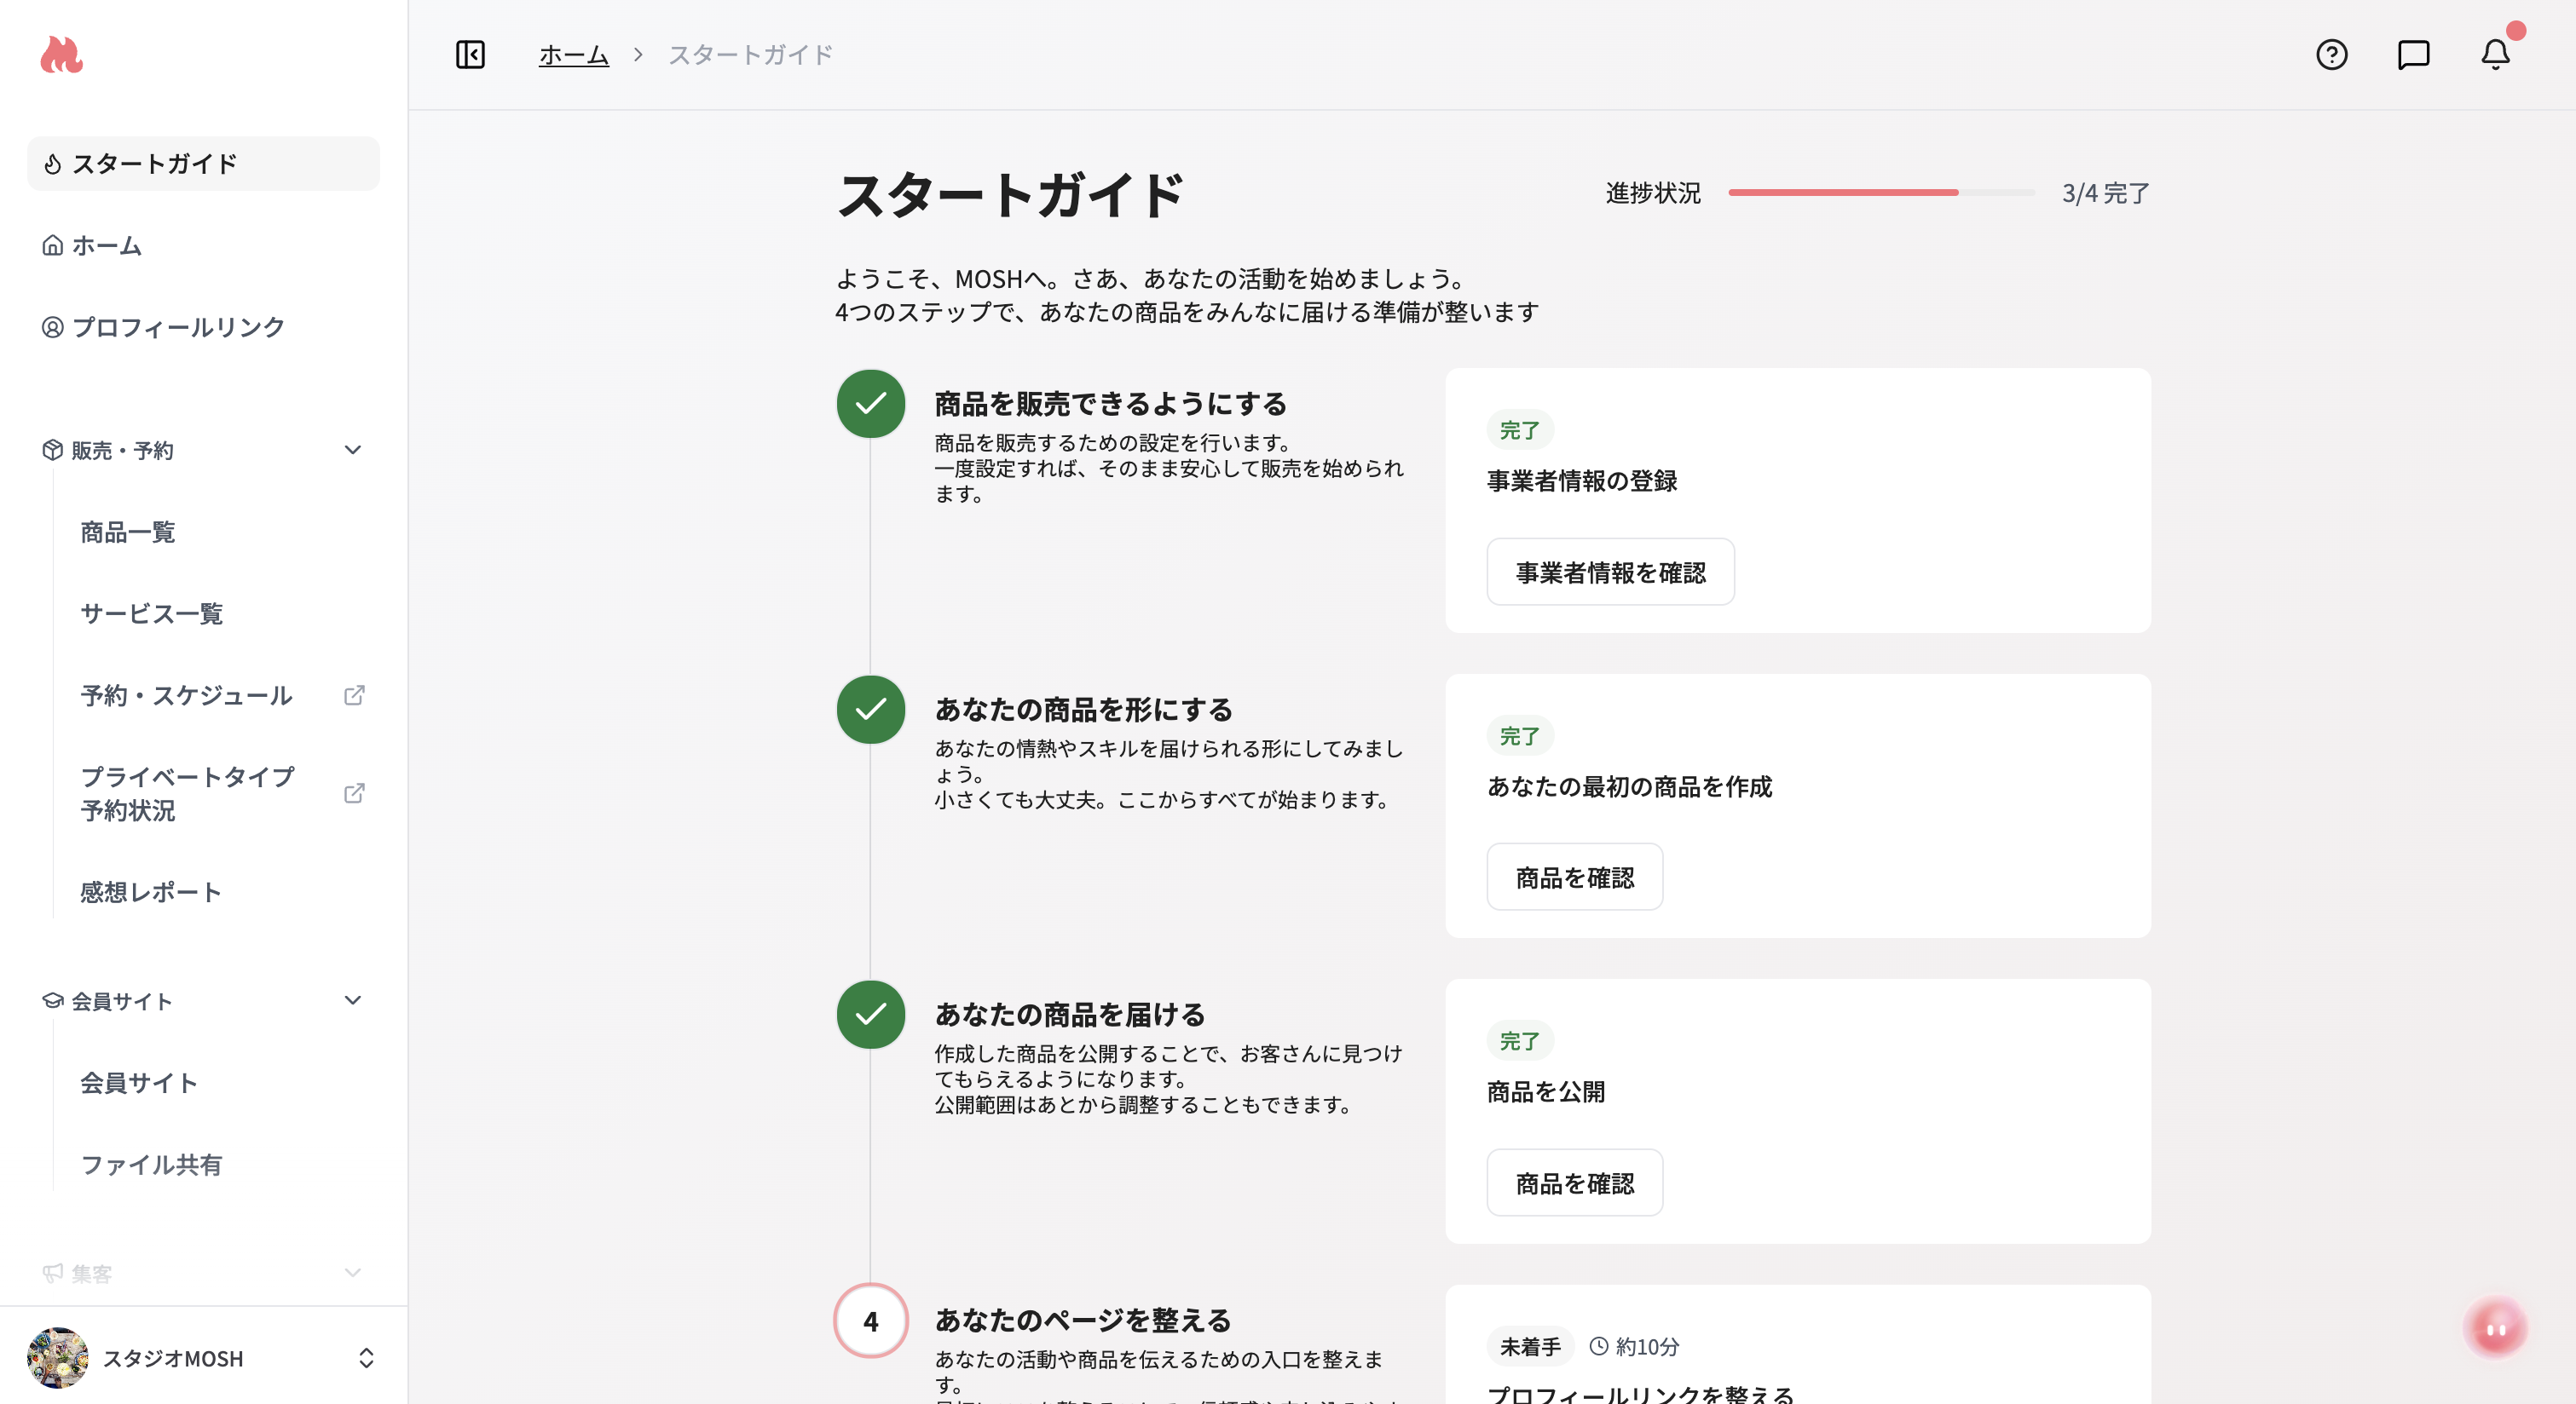Open the スタジオMOSH account switcher
2576x1404 pixels.
[x=203, y=1358]
